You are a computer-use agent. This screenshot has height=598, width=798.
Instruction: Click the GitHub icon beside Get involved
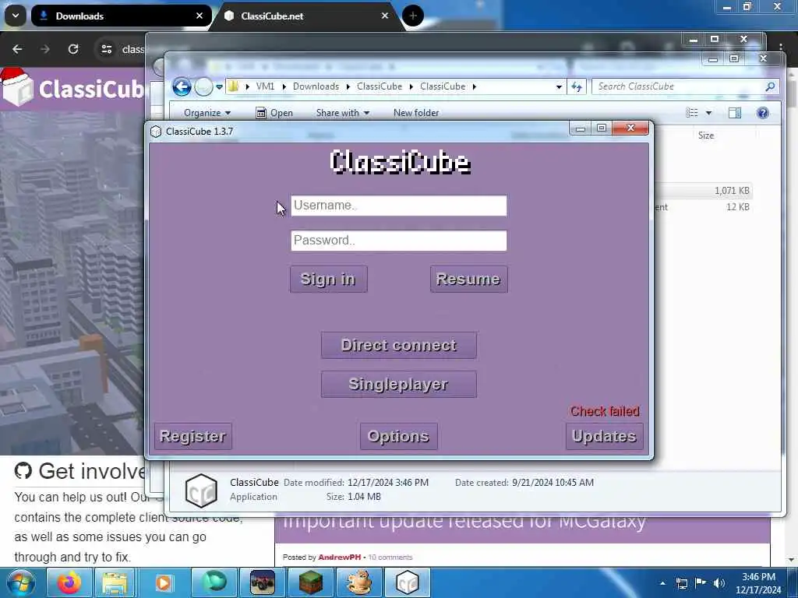tap(23, 471)
